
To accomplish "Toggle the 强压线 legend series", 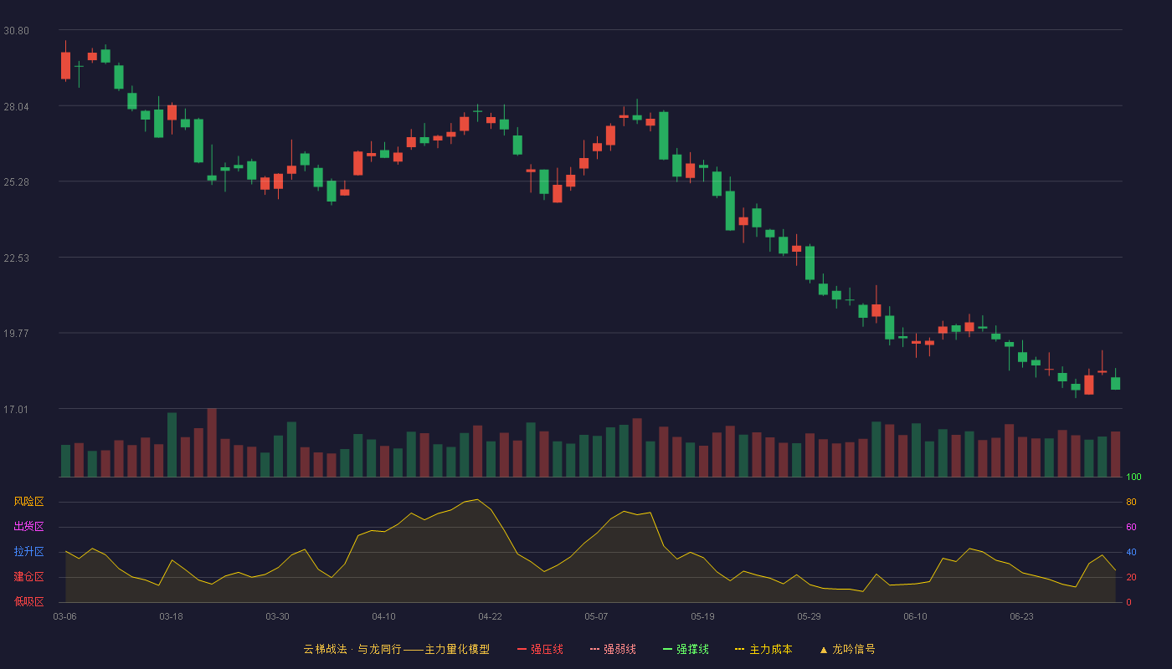I will [x=540, y=649].
